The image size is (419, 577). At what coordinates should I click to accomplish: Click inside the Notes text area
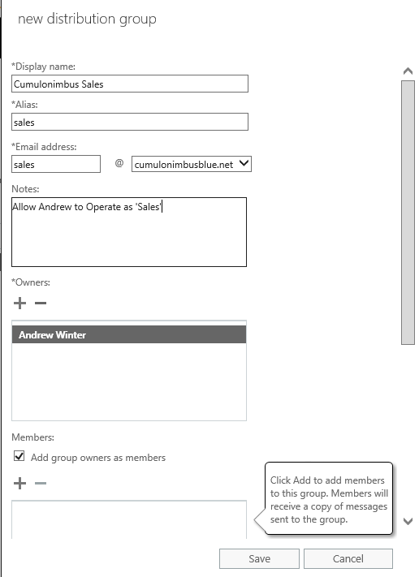pyautogui.click(x=129, y=232)
